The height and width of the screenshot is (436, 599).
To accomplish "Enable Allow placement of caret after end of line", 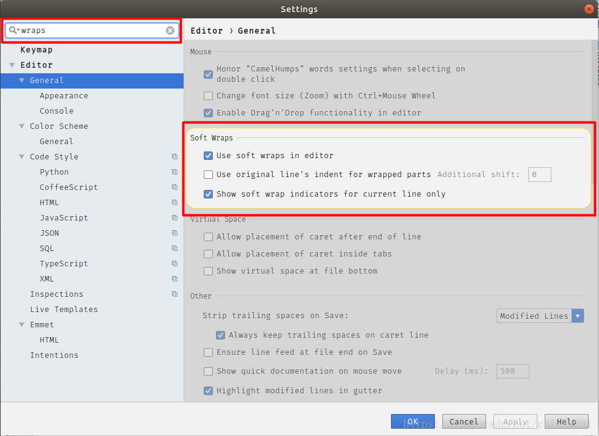I will 208,237.
